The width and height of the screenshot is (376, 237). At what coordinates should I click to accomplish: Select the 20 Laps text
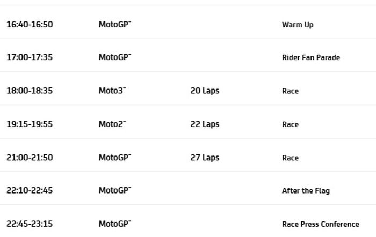click(205, 91)
